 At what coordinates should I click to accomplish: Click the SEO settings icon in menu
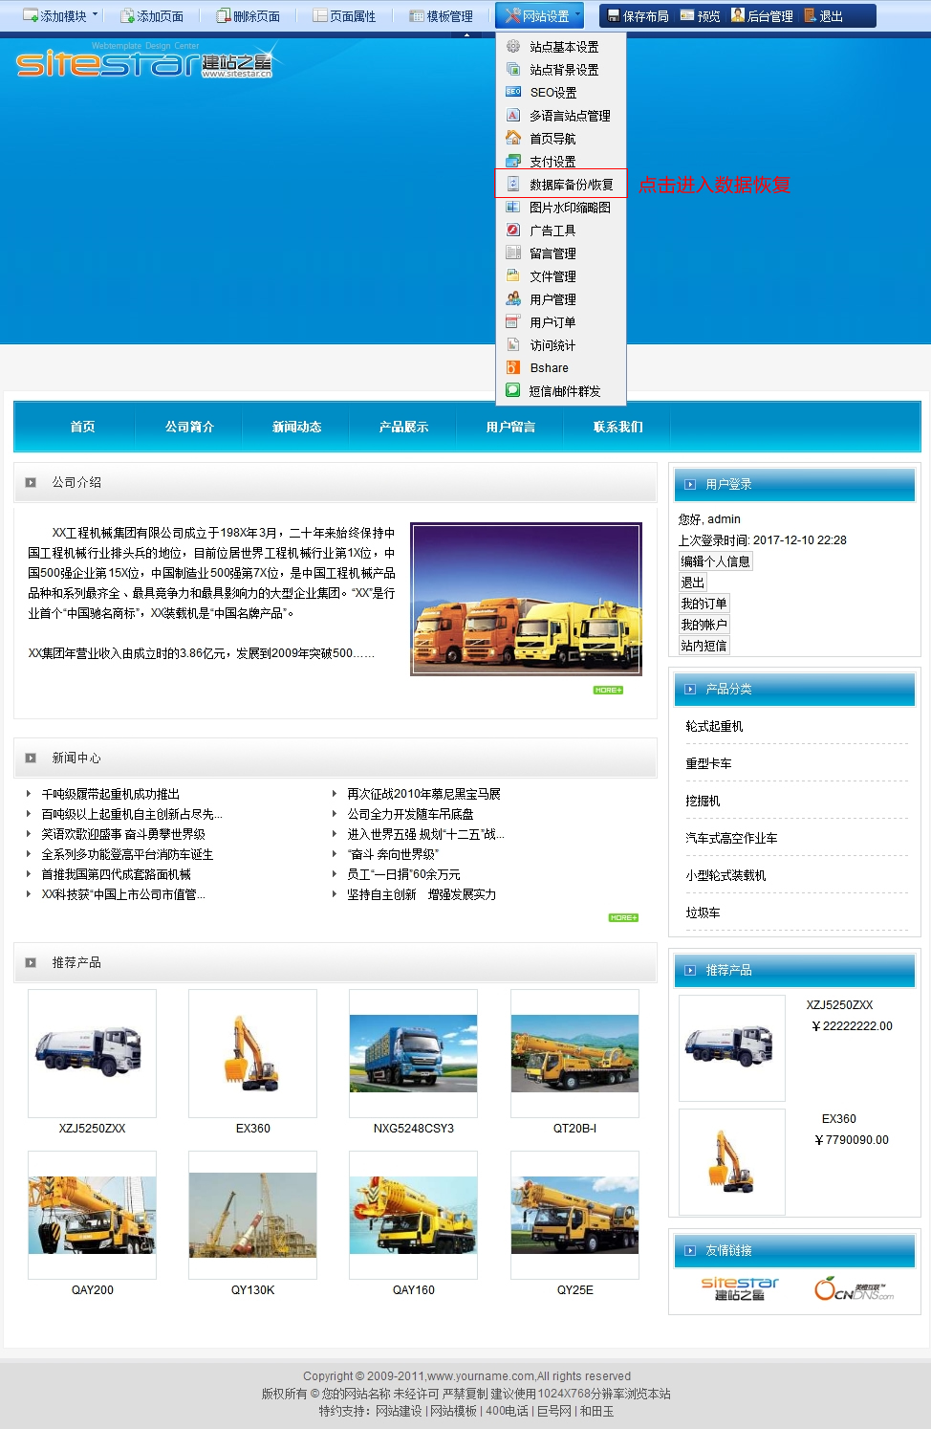(x=513, y=92)
